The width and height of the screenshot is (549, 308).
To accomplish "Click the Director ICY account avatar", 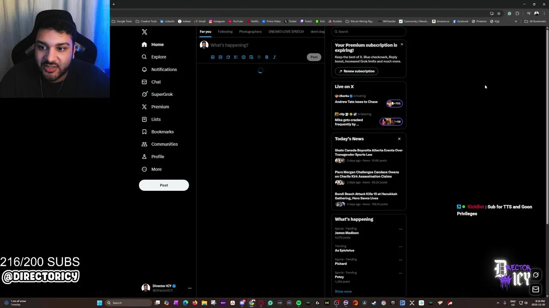I will [x=146, y=288].
